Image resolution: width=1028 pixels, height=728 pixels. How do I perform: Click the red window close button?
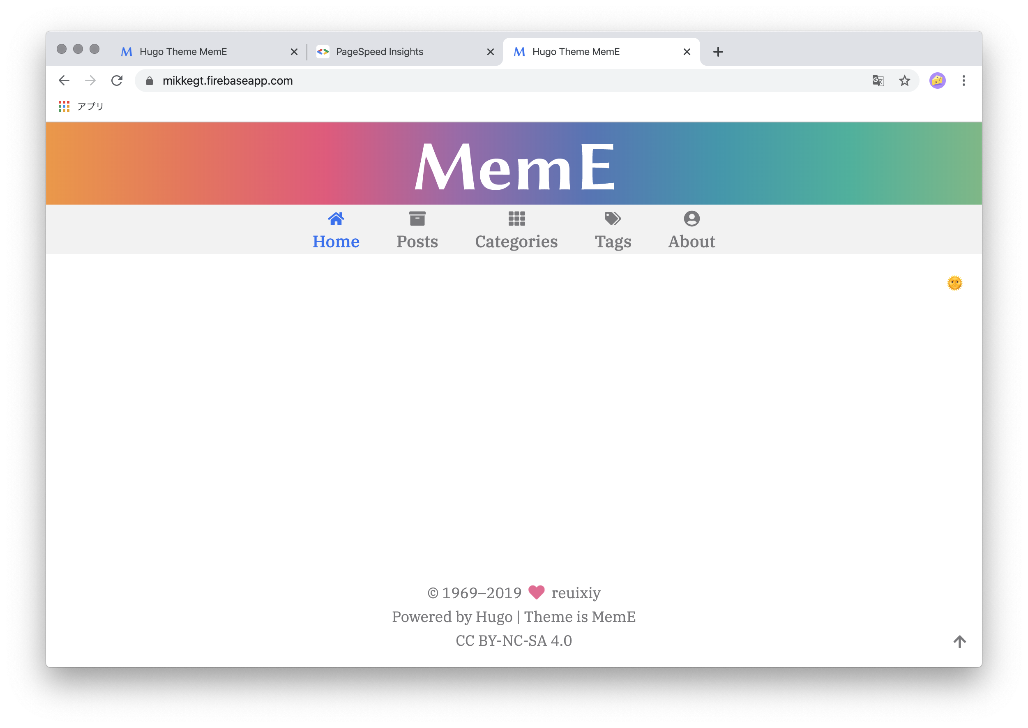[x=62, y=49]
